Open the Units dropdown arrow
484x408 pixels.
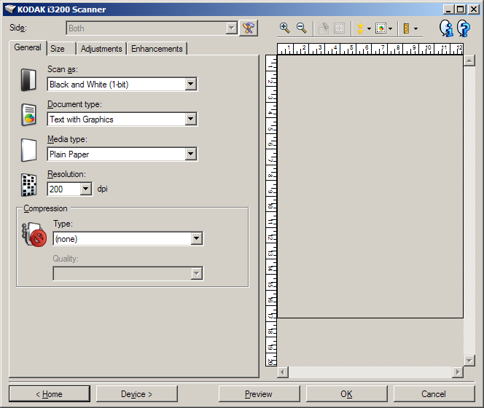[415, 29]
